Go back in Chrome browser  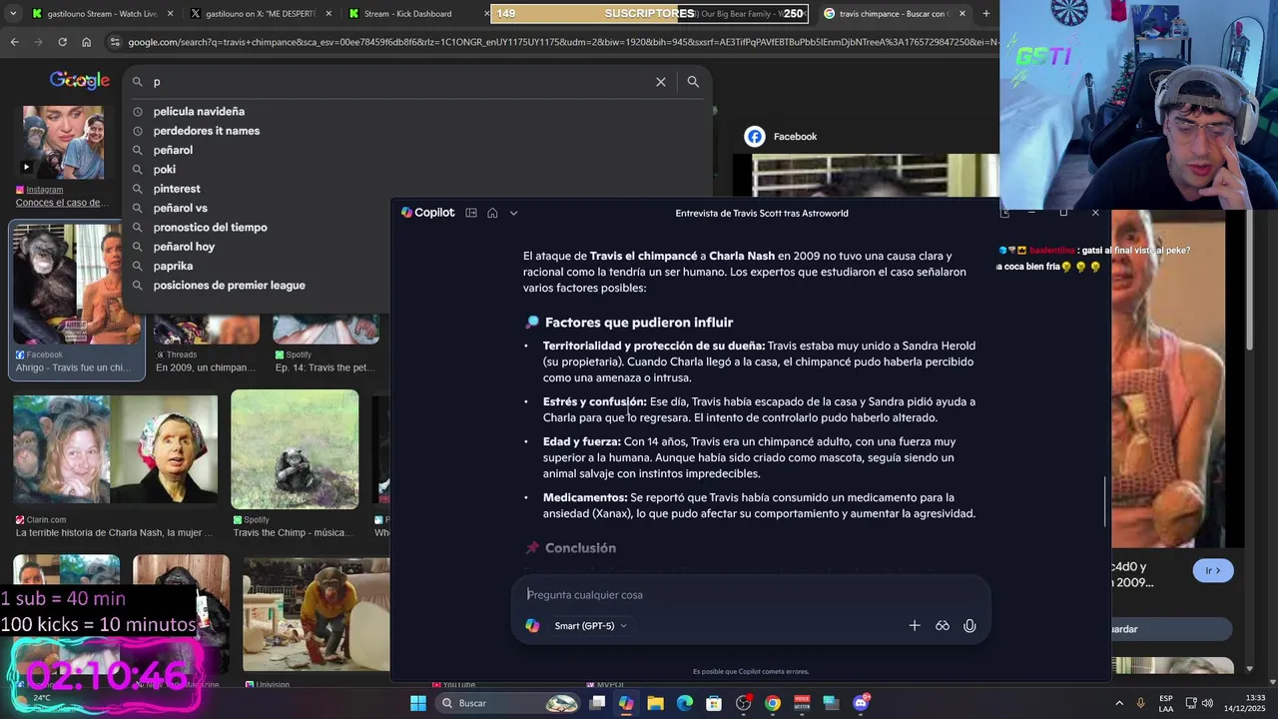pos(14,42)
